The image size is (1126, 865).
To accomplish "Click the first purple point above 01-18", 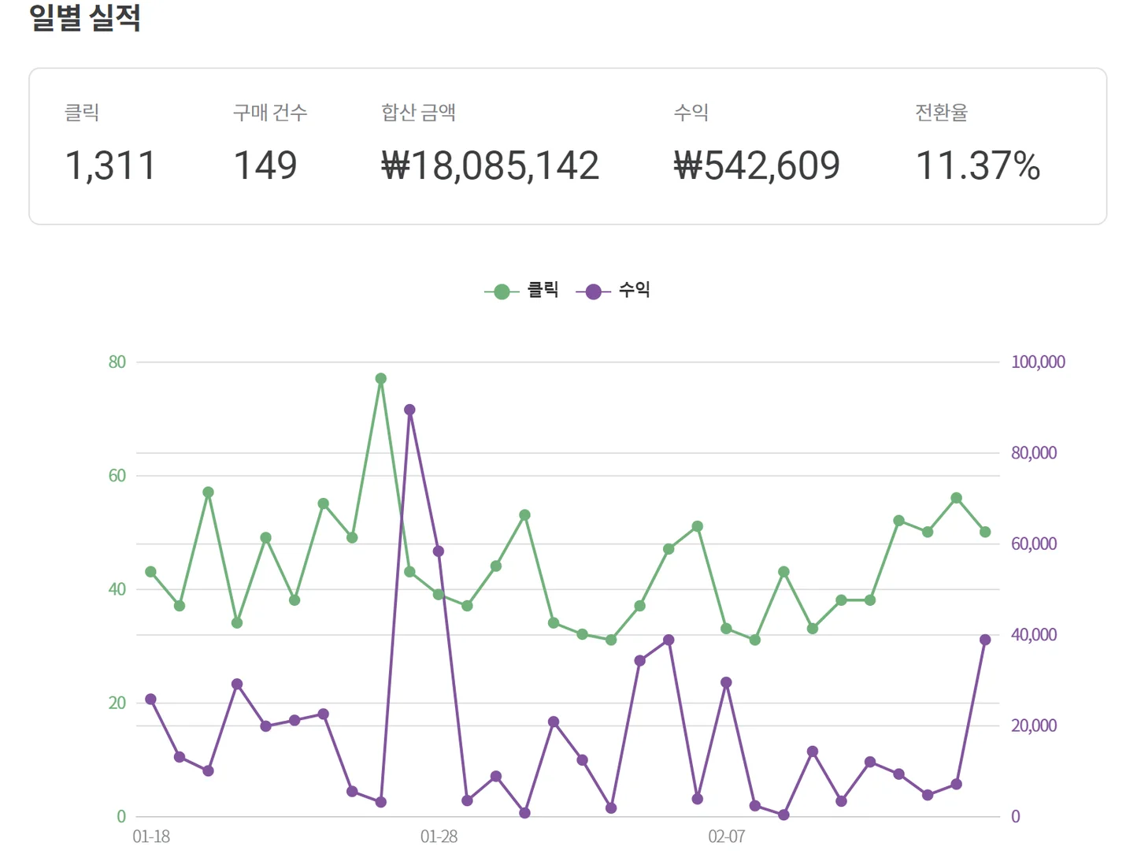I will [150, 700].
